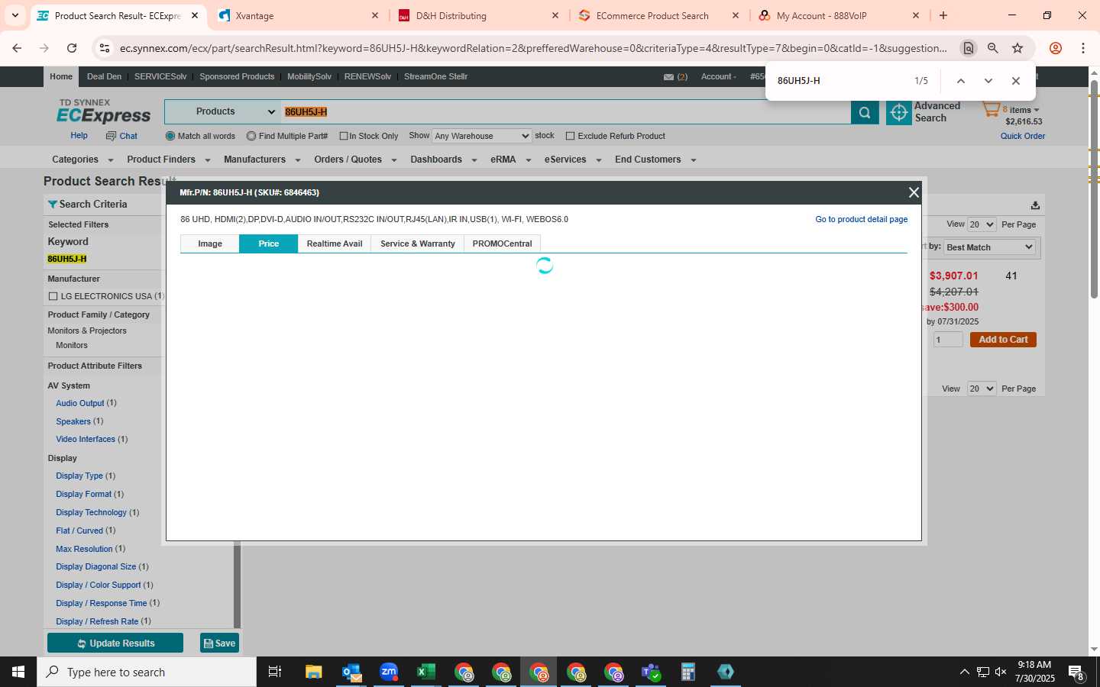Switch to PROMOCentral tab
This screenshot has width=1100, height=687.
click(502, 244)
